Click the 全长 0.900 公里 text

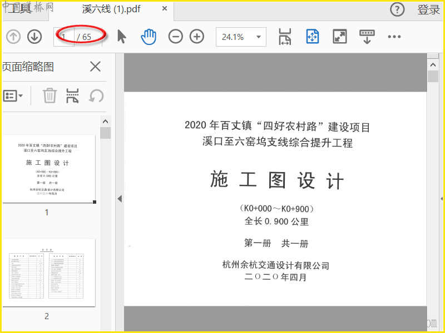click(276, 221)
